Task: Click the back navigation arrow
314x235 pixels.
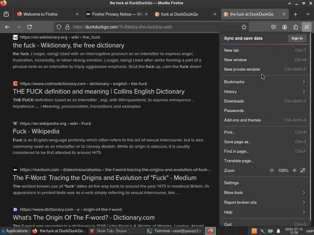Action: coord(7,27)
